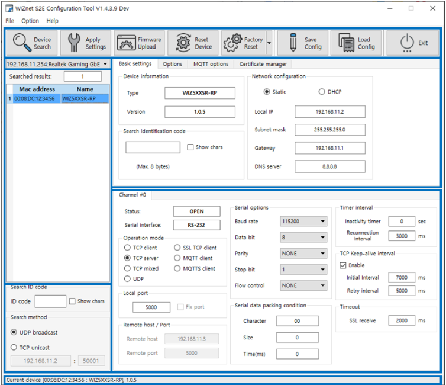Toggle Show chars under Search identification code

click(190, 147)
